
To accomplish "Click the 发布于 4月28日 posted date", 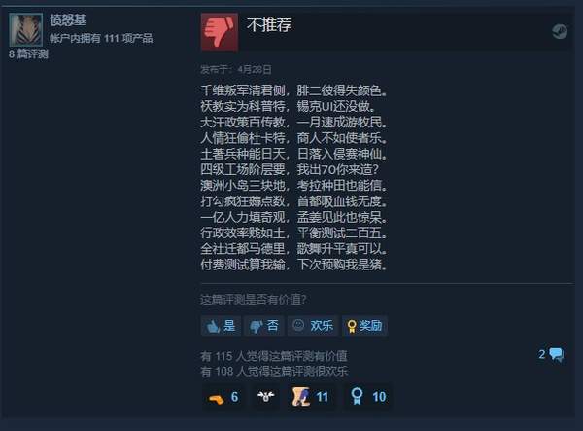I will (236, 69).
